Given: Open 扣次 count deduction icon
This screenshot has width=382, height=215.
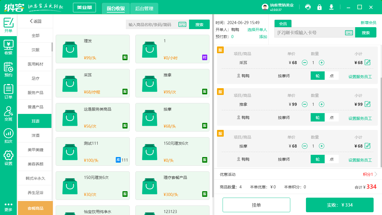Looking at the screenshot, I should 8,136.
